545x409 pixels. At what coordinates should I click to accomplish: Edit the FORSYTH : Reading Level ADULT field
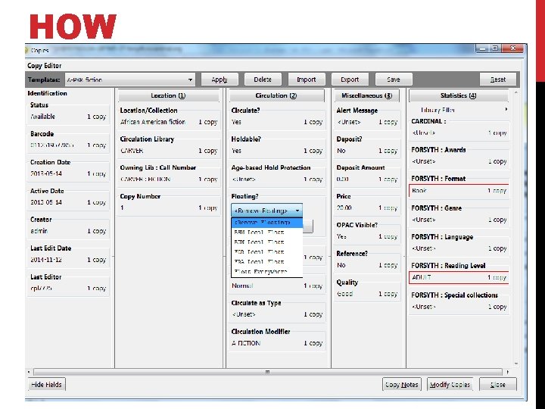(x=459, y=277)
